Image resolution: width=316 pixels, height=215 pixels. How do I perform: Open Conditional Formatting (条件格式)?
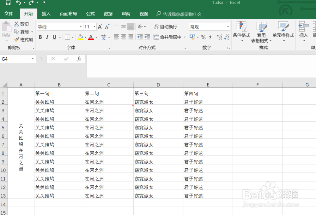[241, 32]
